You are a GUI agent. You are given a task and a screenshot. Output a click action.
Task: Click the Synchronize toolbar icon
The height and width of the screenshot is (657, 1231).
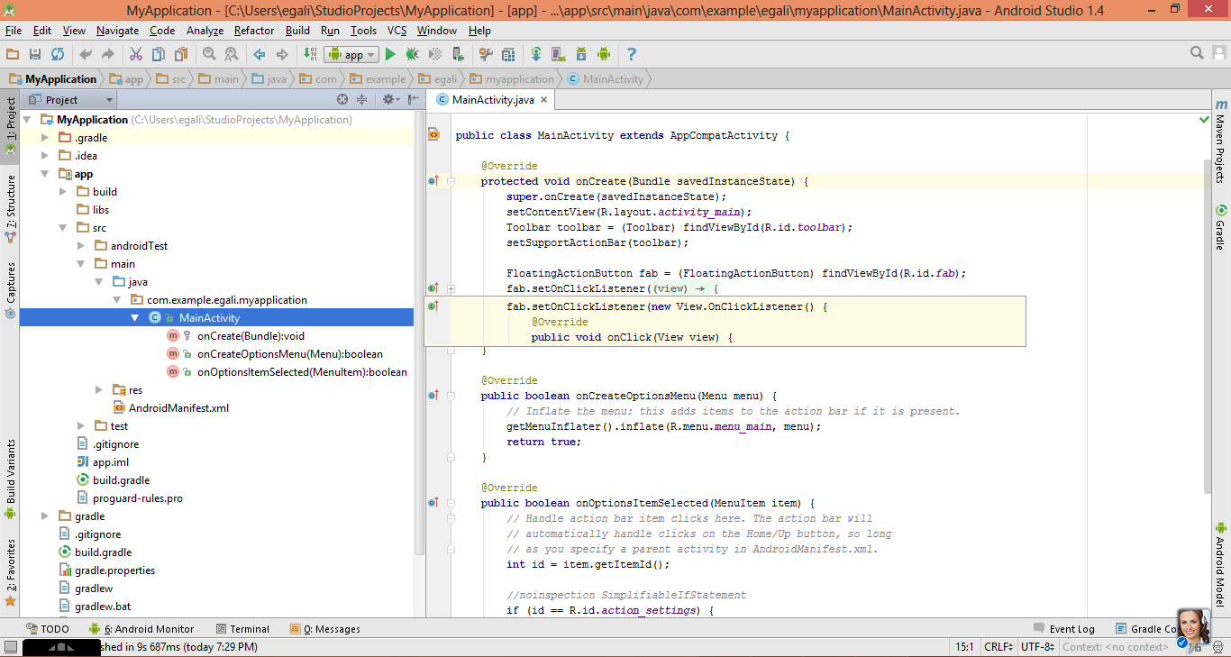(58, 55)
